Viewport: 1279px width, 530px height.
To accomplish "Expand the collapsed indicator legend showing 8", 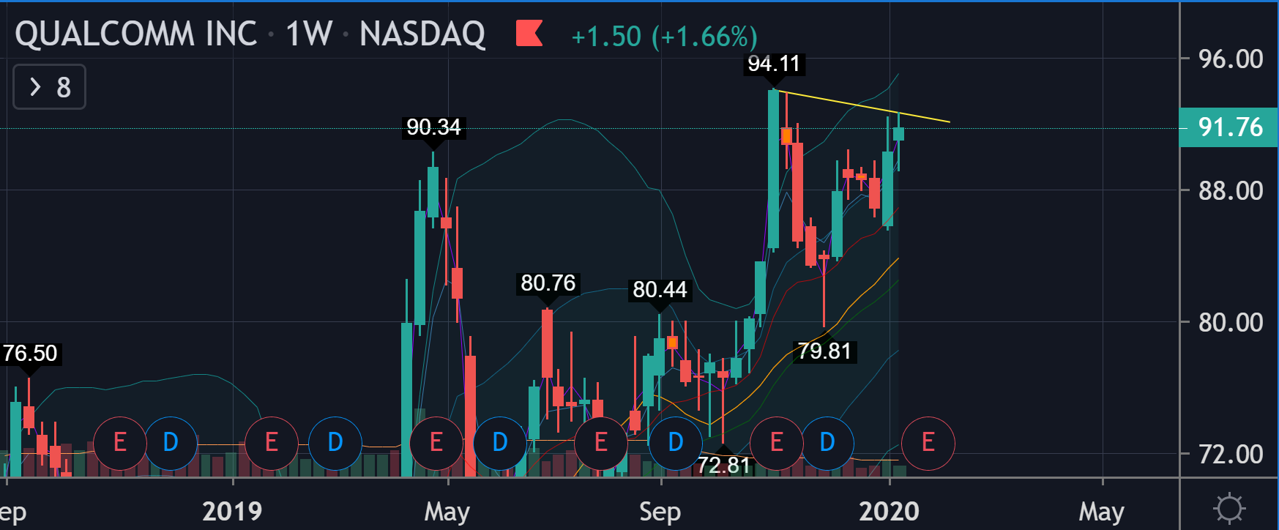I will point(49,87).
